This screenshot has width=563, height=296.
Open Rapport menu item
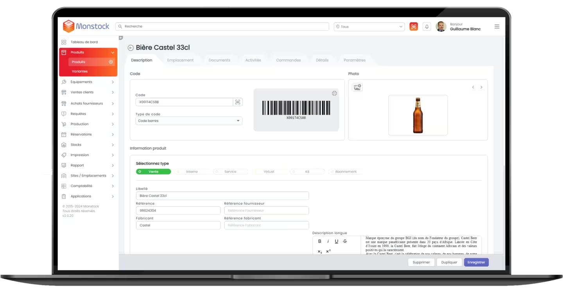point(77,166)
